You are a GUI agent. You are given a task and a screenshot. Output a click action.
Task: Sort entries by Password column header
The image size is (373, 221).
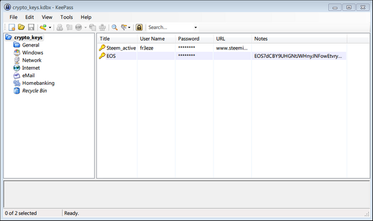click(x=194, y=39)
